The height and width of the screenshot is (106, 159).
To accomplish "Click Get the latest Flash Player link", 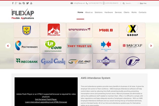I will click(46, 99).
